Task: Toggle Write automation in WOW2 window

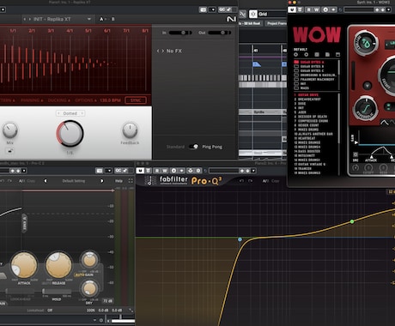Action: pyautogui.click(x=316, y=9)
